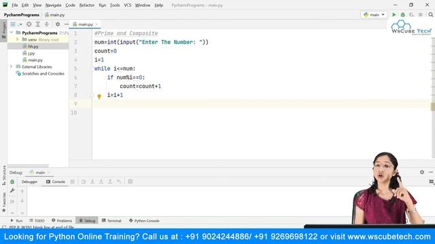Close the main debug session tab
The image size is (435, 244).
tap(48, 172)
